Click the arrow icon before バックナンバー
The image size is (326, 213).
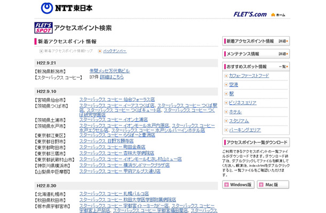100,51
